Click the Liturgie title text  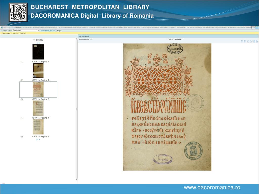click(59, 31)
